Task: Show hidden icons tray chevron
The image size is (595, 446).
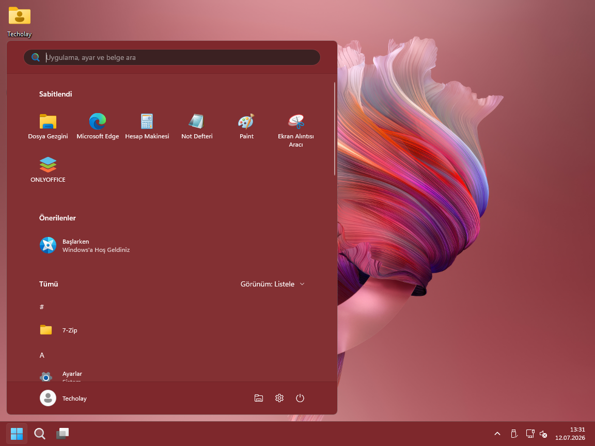Action: coord(497,434)
